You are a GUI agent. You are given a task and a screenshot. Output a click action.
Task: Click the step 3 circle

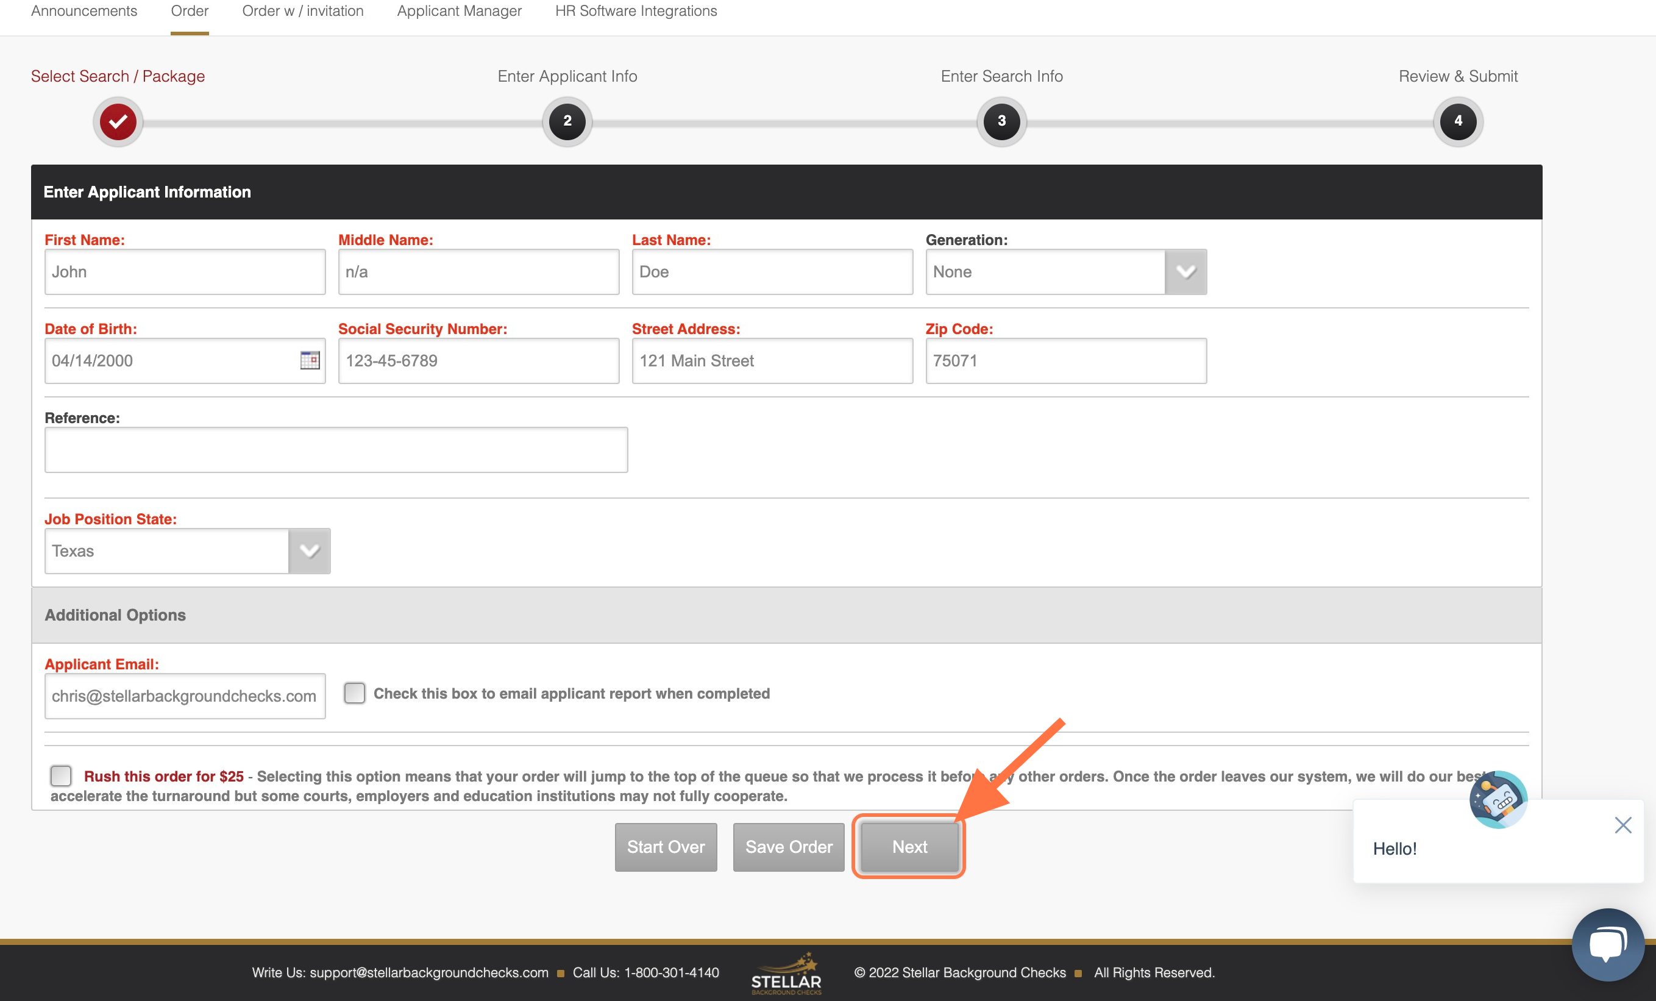(1001, 122)
